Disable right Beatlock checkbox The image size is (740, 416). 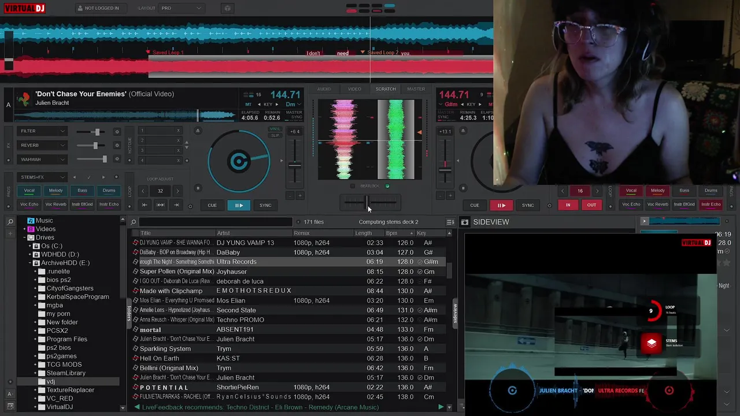point(387,186)
